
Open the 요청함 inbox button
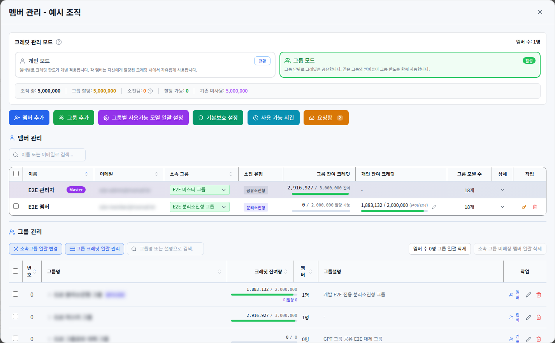(x=326, y=118)
